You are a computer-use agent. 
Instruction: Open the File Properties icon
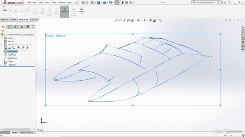click(x=127, y=3)
